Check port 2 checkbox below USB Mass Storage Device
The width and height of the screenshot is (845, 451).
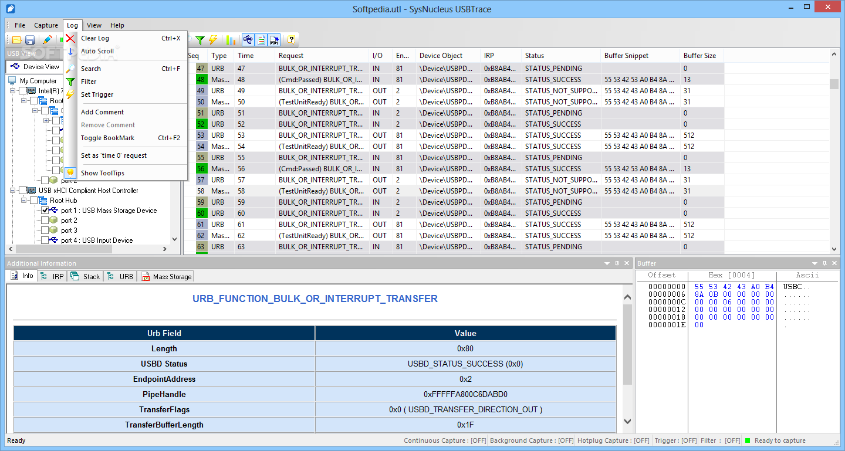pos(45,221)
